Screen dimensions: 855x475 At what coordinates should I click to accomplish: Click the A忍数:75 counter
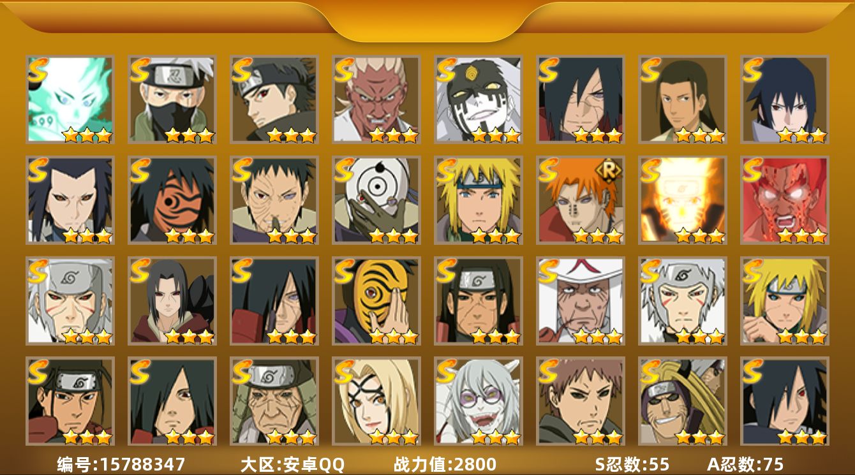[745, 464]
